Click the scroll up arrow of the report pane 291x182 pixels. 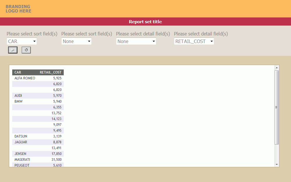(x=277, y=68)
